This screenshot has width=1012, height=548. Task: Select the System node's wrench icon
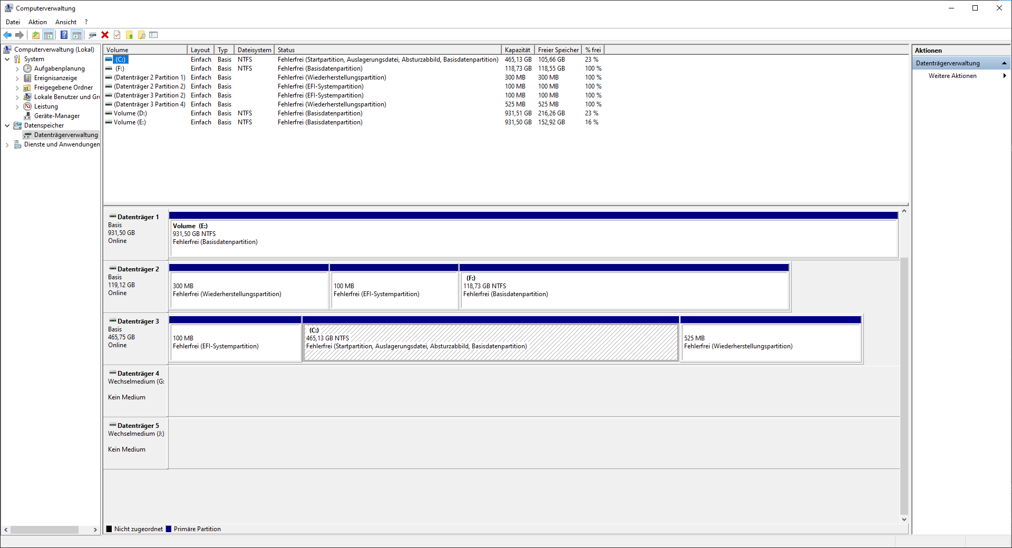(17, 59)
